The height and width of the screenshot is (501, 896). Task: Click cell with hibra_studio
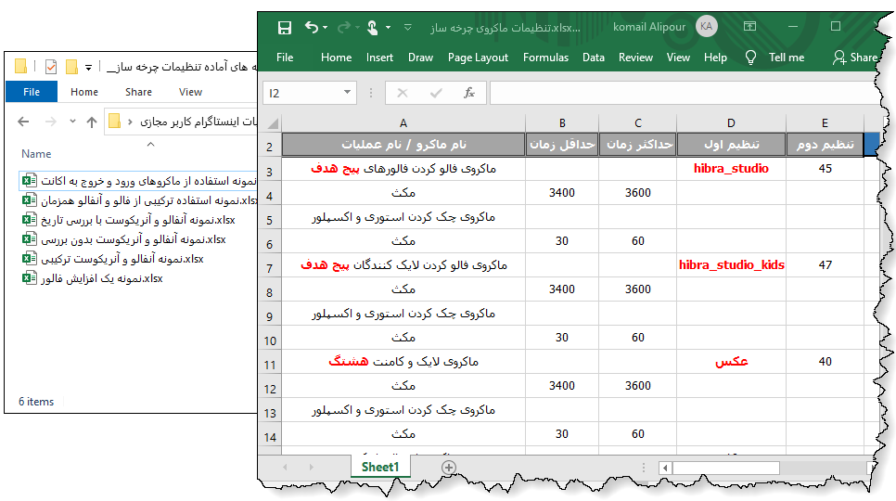pyautogui.click(x=731, y=169)
